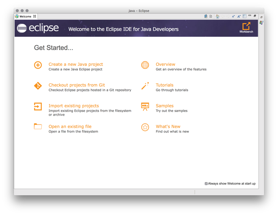
Task: Click the Customize page layout toolbar icon
Action: pyautogui.click(x=244, y=16)
